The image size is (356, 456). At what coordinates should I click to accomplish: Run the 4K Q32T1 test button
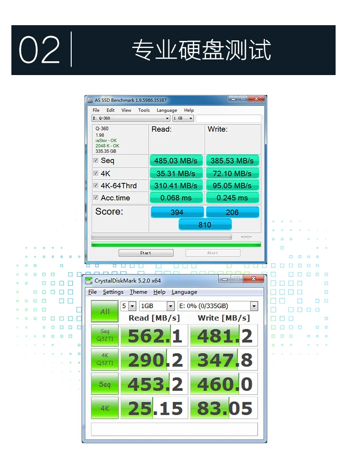click(104, 360)
